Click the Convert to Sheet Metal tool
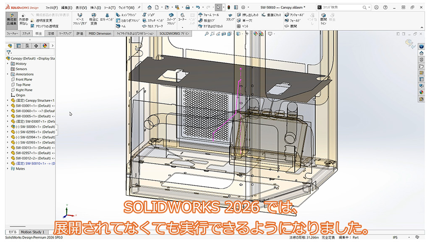 pyautogui.click(x=94, y=19)
